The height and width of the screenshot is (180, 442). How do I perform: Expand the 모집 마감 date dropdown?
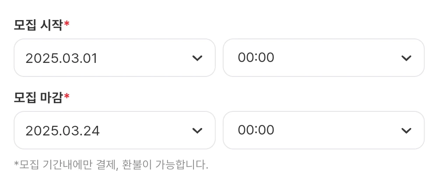115,130
